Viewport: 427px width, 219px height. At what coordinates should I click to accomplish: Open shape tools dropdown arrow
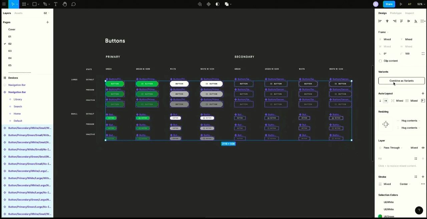39,4
